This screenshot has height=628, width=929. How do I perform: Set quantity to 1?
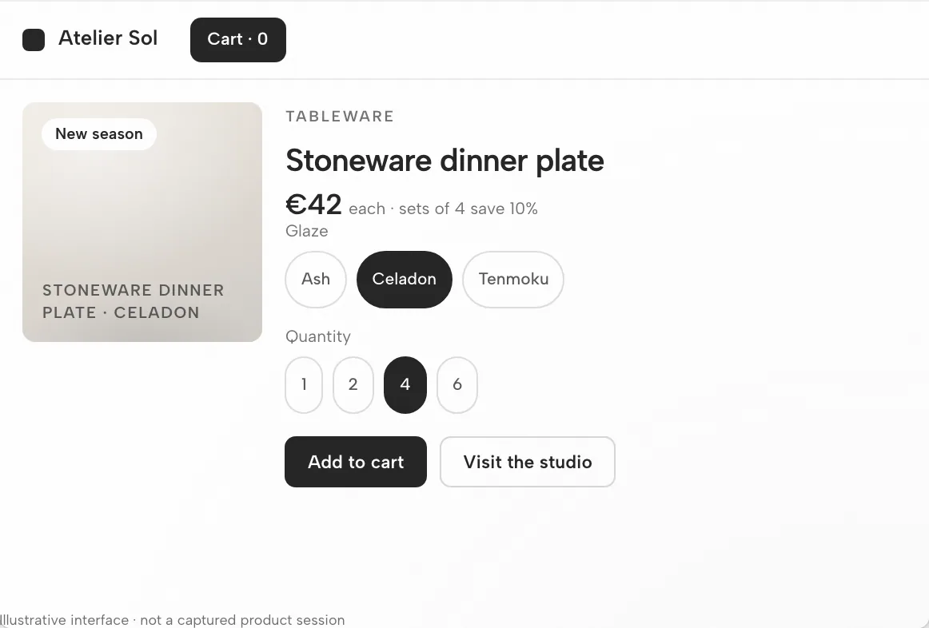coord(304,385)
